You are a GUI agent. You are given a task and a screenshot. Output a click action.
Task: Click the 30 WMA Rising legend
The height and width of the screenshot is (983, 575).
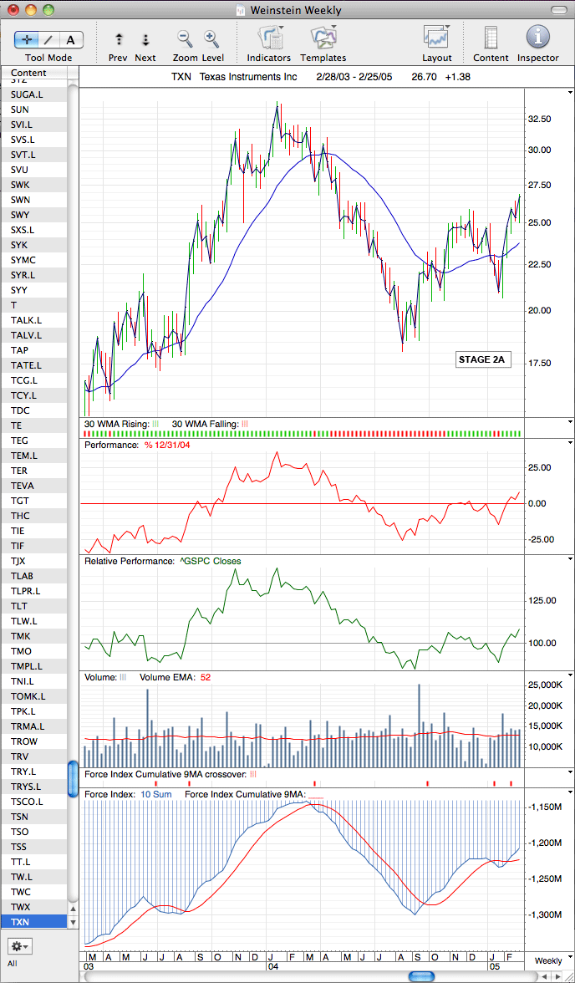(x=122, y=424)
